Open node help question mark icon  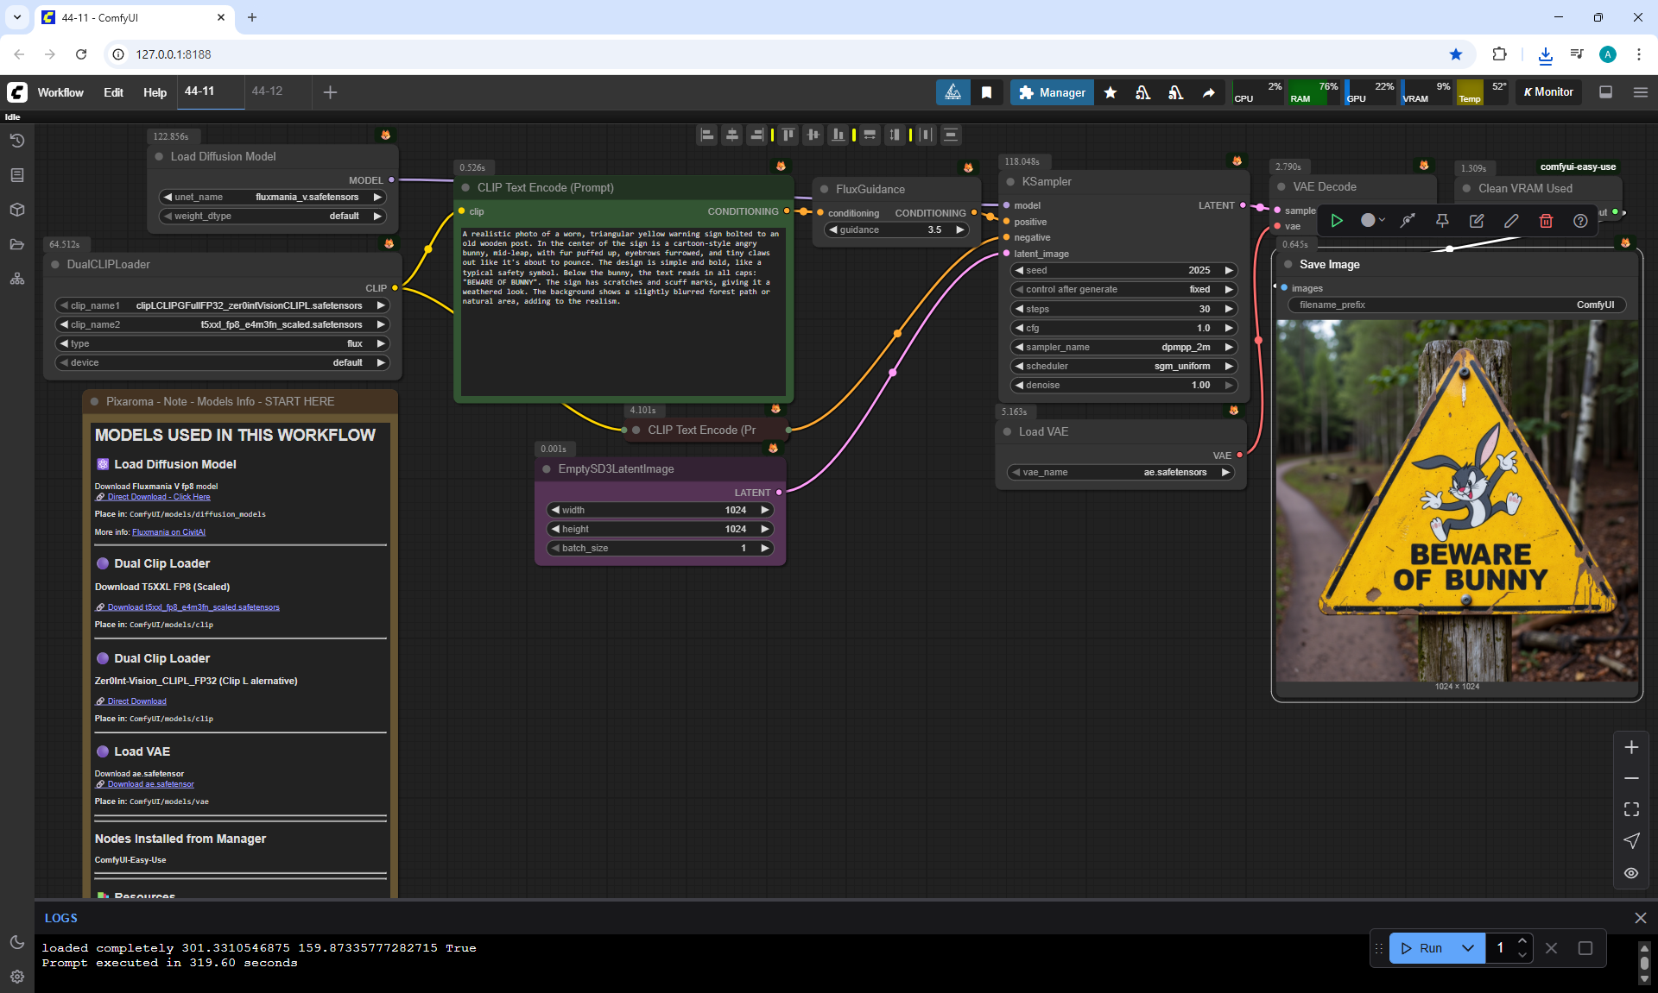pos(1580,221)
